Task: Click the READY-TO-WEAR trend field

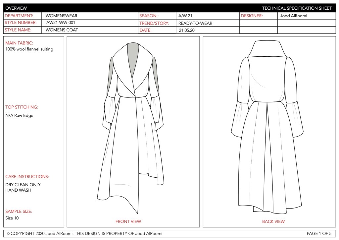Action: pos(195,23)
